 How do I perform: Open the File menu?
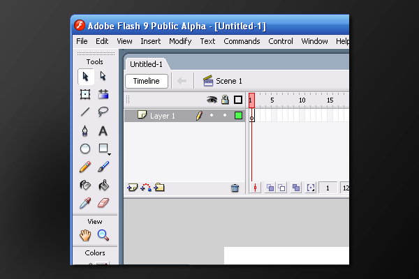(x=82, y=41)
